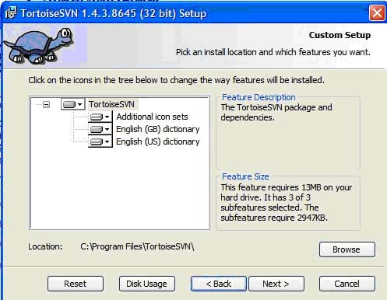The image size is (387, 300).
Task: Select the English (US) dictionary item
Action: 158,141
